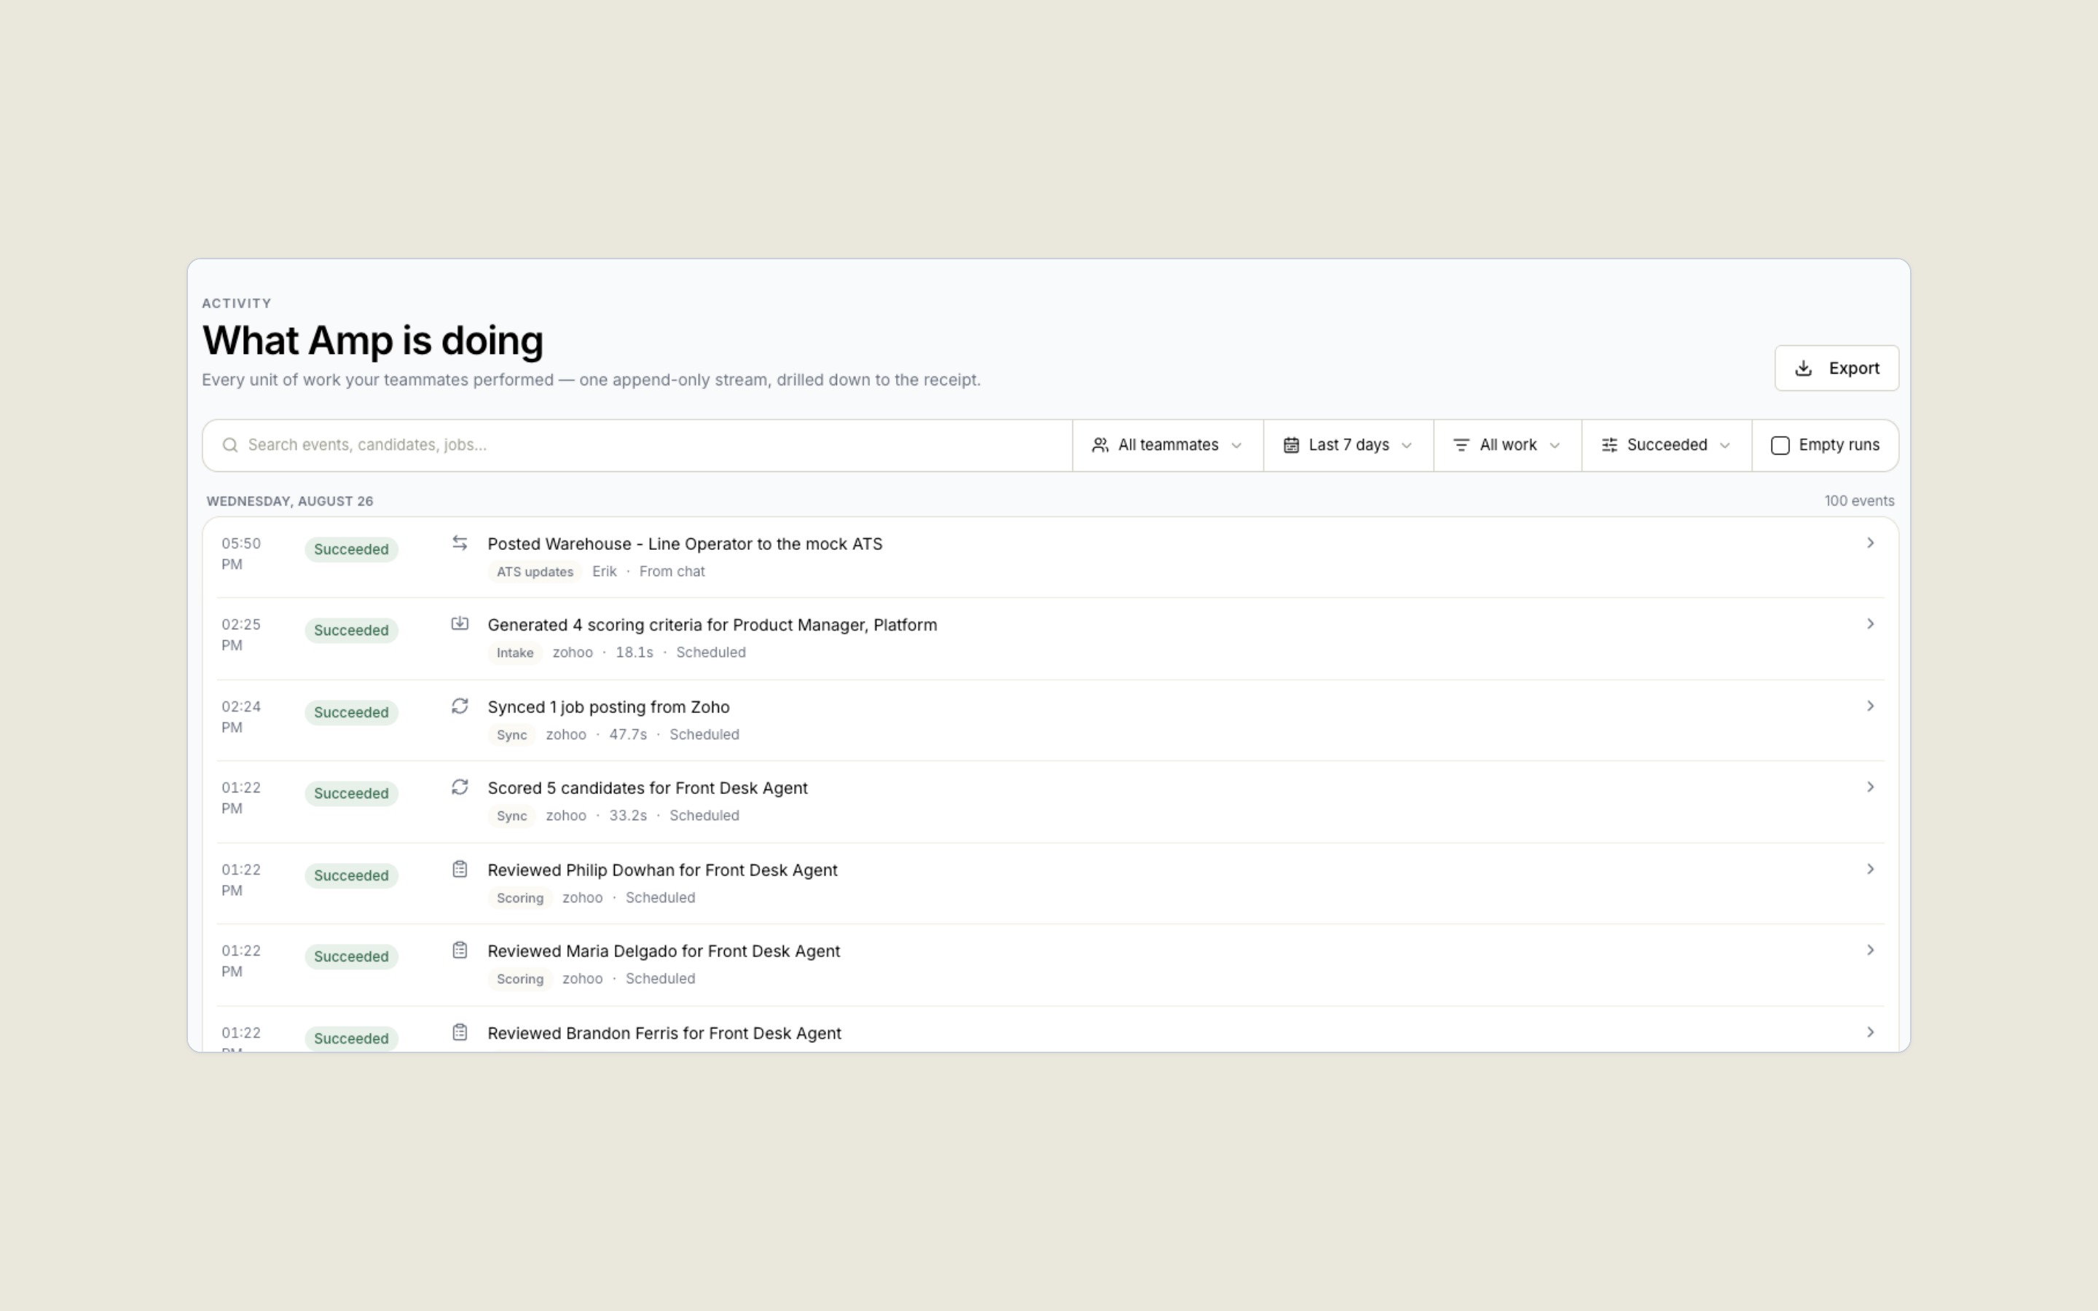2098x1311 pixels.
Task: Expand the Reviewed Brandon Ferris row chevron
Action: [x=1870, y=1032]
